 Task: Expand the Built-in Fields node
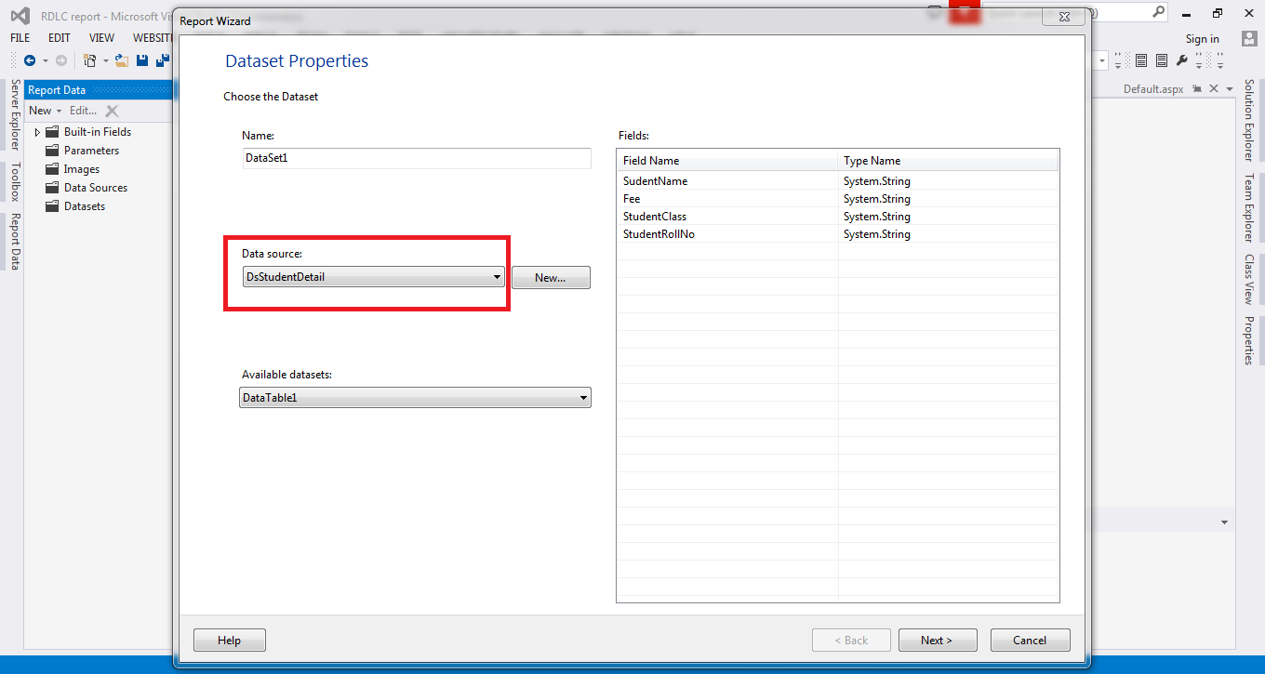(37, 131)
